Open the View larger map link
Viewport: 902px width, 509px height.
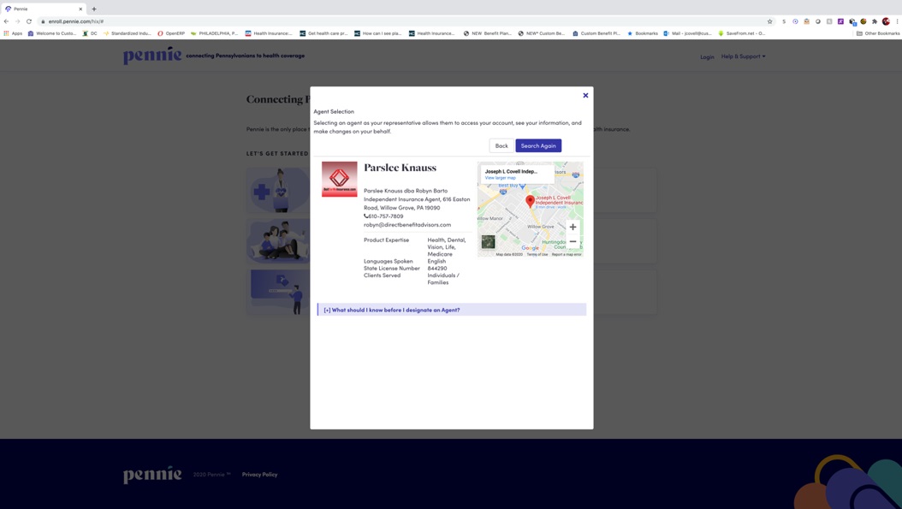pos(500,178)
